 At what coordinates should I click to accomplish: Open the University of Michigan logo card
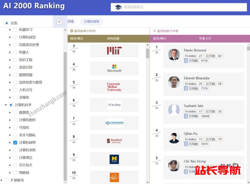[x=114, y=159]
